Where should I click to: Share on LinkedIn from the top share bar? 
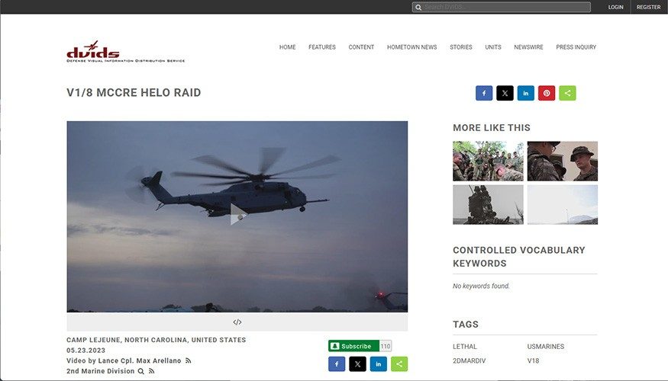click(526, 93)
